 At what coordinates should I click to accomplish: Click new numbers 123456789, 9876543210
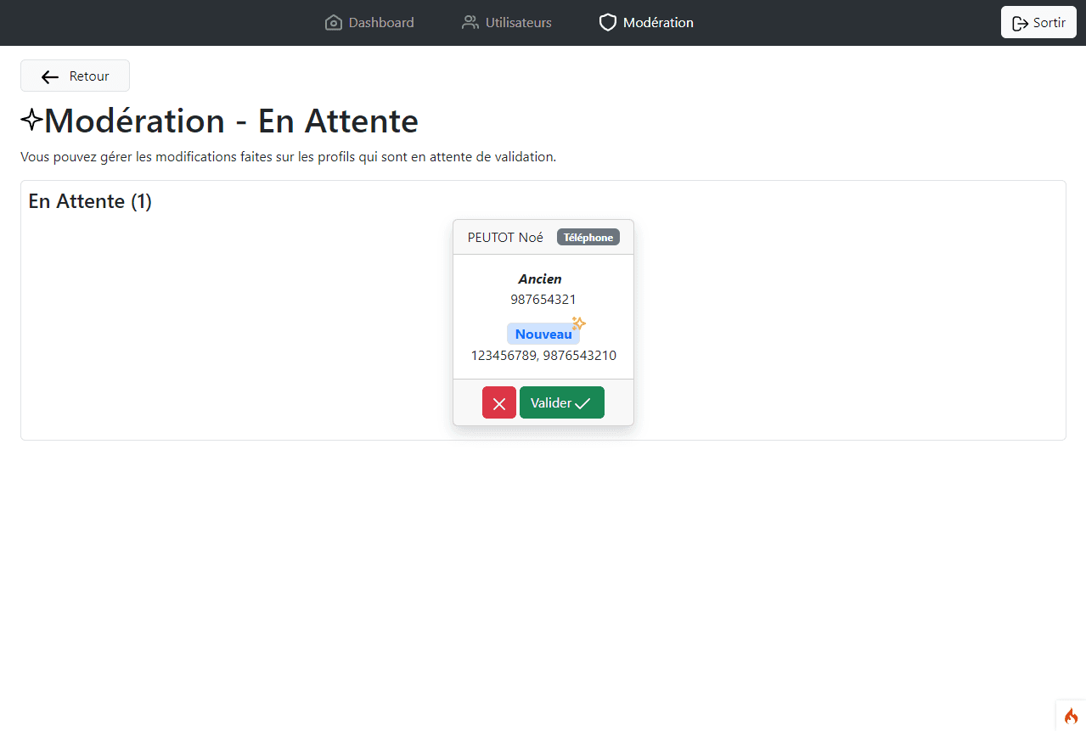[543, 355]
